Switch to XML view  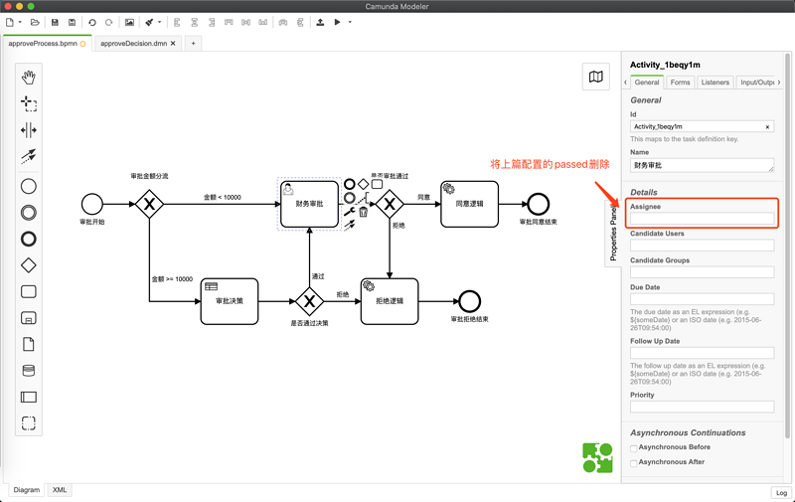60,490
